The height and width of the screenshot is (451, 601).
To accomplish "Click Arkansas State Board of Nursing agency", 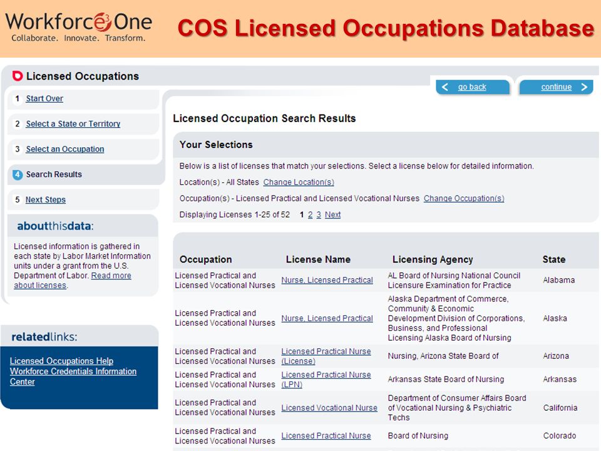I will [x=446, y=380].
